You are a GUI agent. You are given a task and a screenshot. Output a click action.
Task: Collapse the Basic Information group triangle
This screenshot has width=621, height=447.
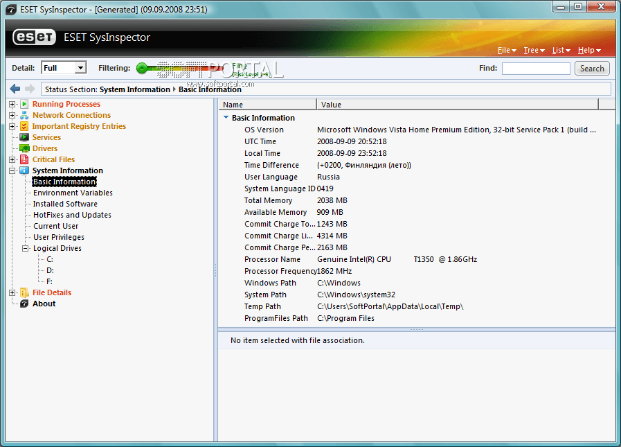pyautogui.click(x=226, y=117)
